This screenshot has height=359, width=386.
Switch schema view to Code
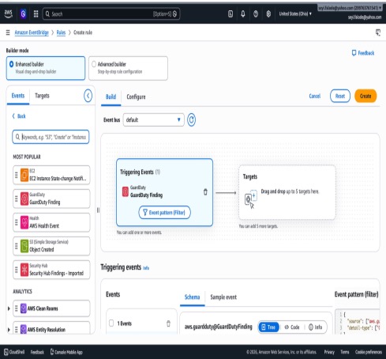(x=292, y=327)
